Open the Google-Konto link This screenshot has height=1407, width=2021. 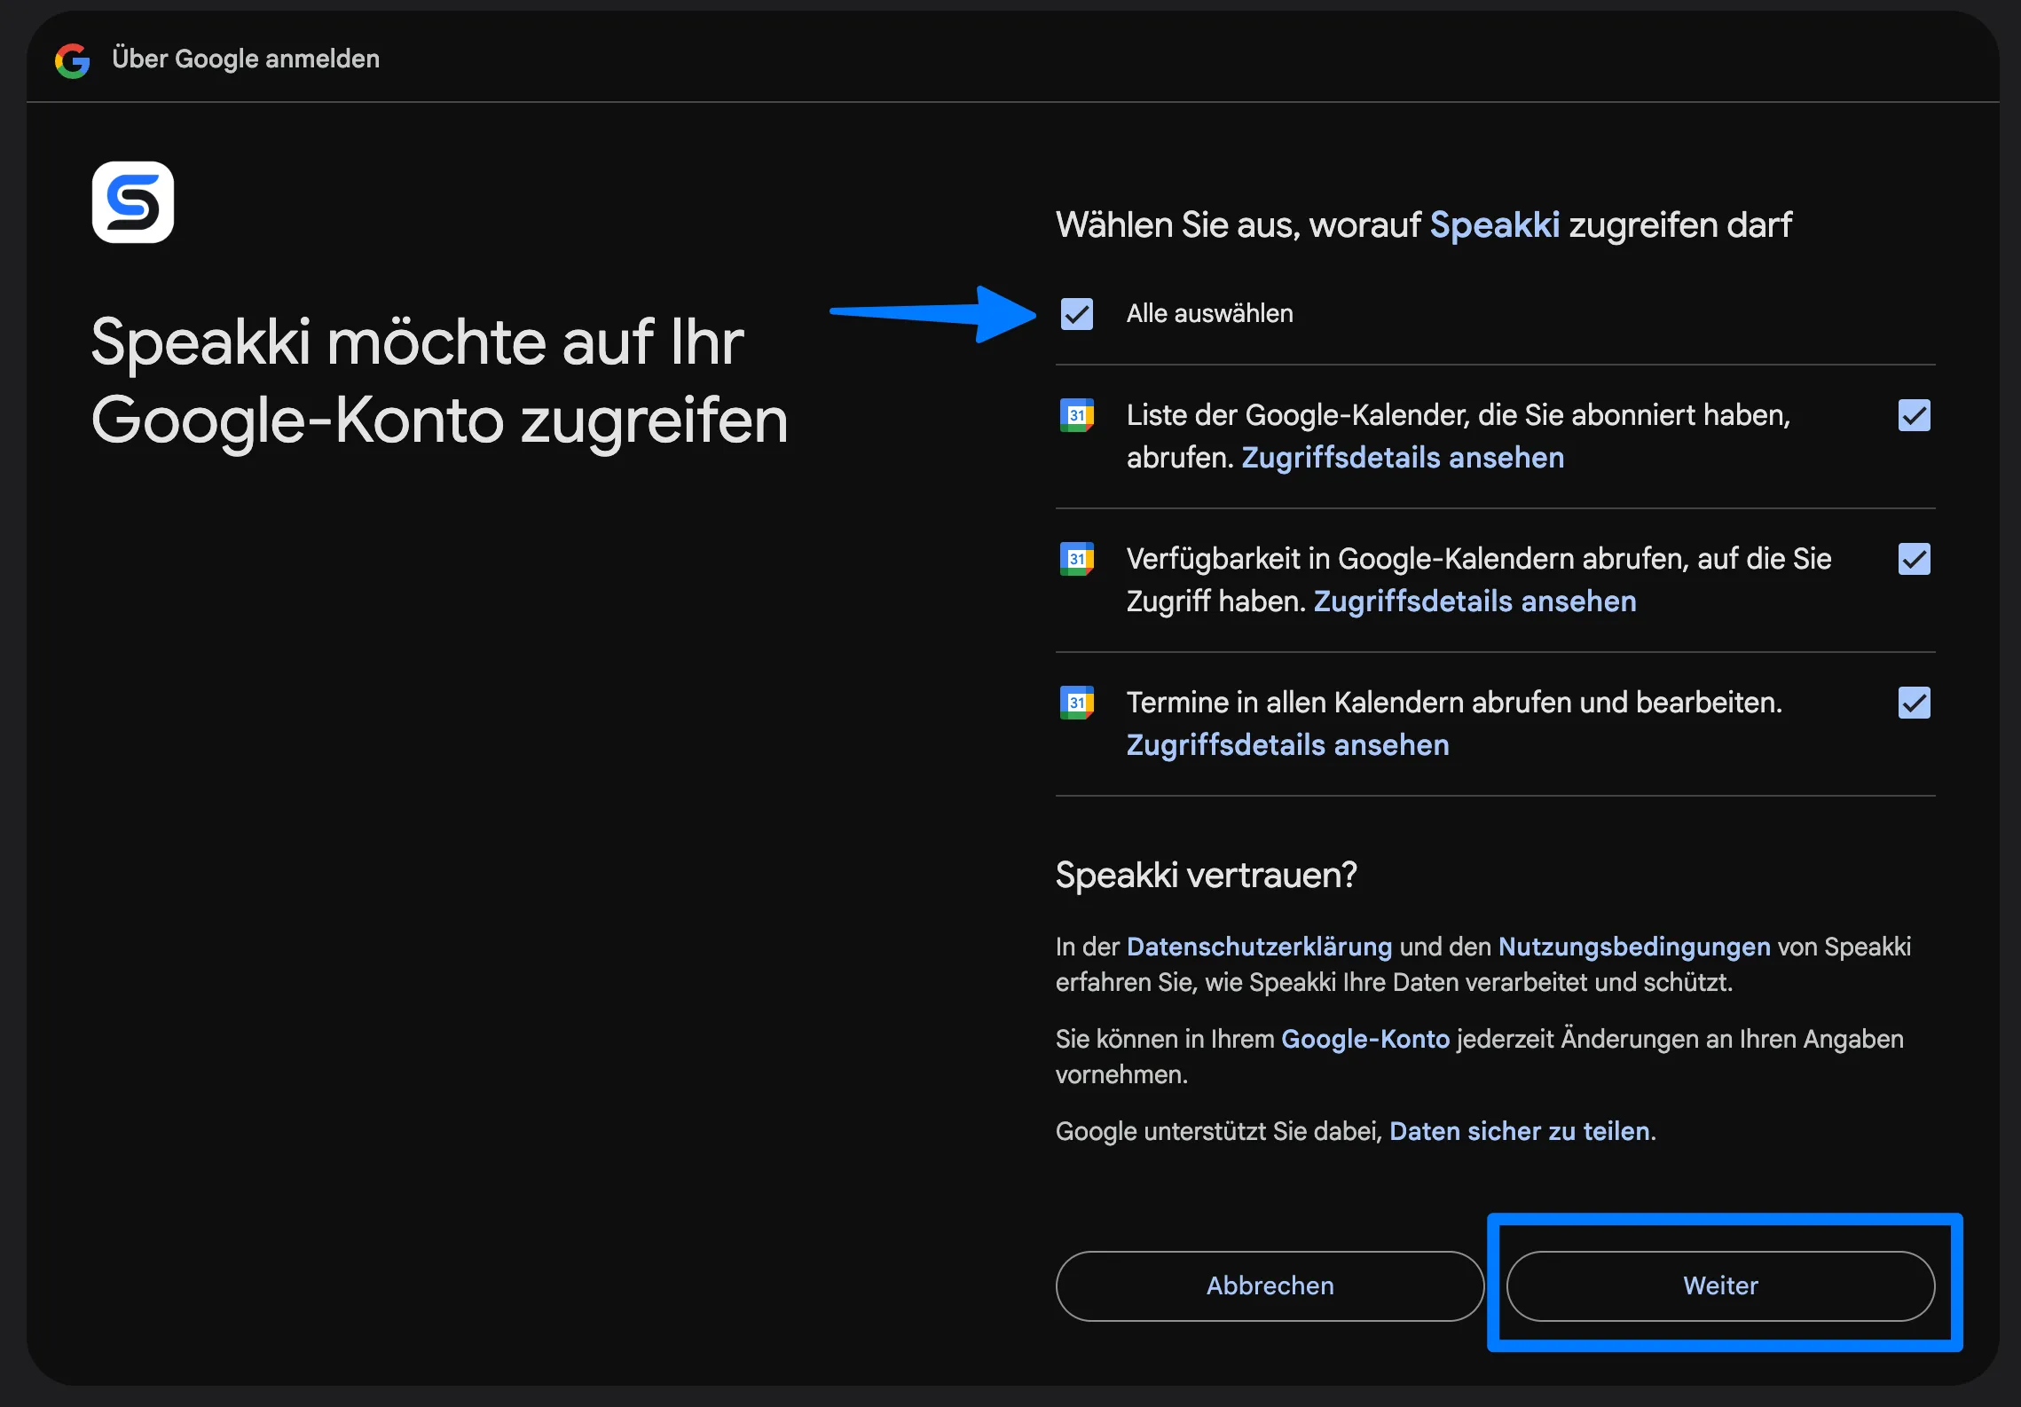[x=1365, y=1039]
